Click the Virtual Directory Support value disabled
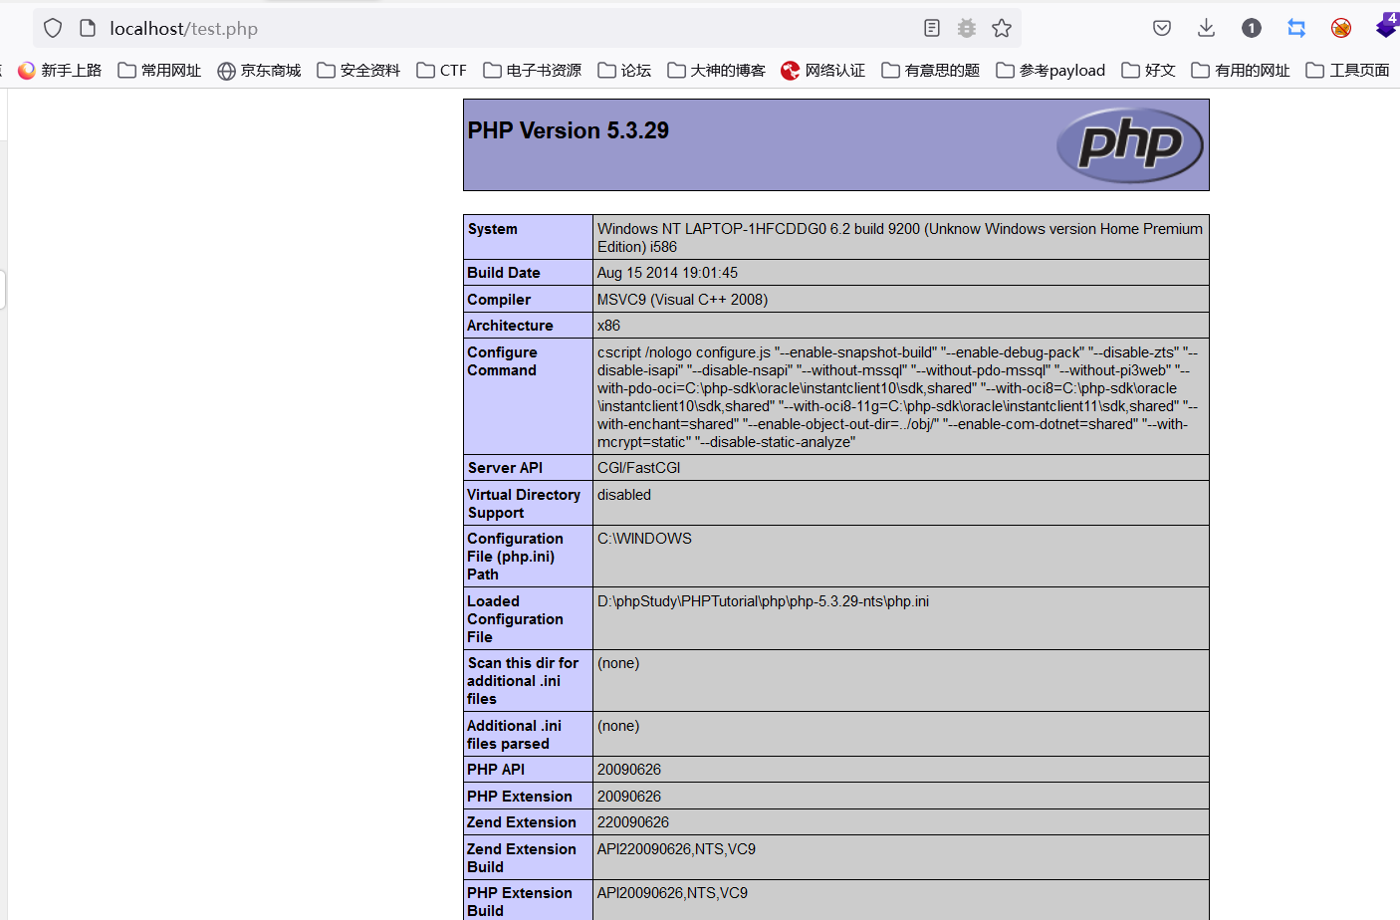Viewport: 1400px width, 920px height. click(x=623, y=495)
